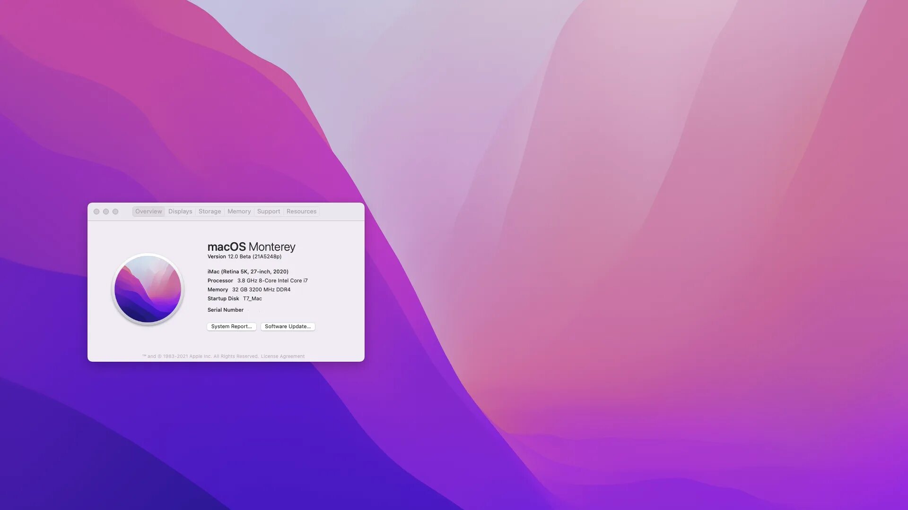Click memory value 32 GB 3200 MHz DDR4

point(261,289)
